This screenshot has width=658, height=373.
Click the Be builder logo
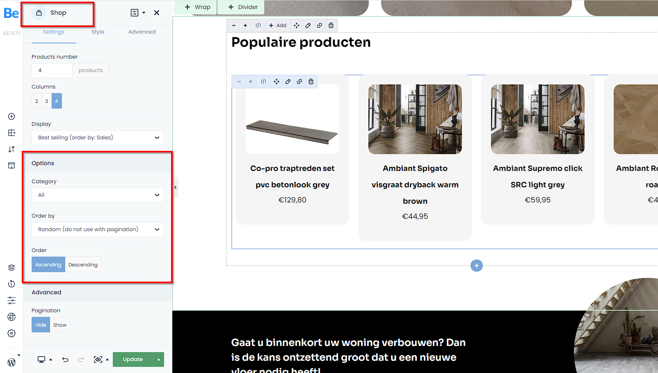pyautogui.click(x=11, y=13)
